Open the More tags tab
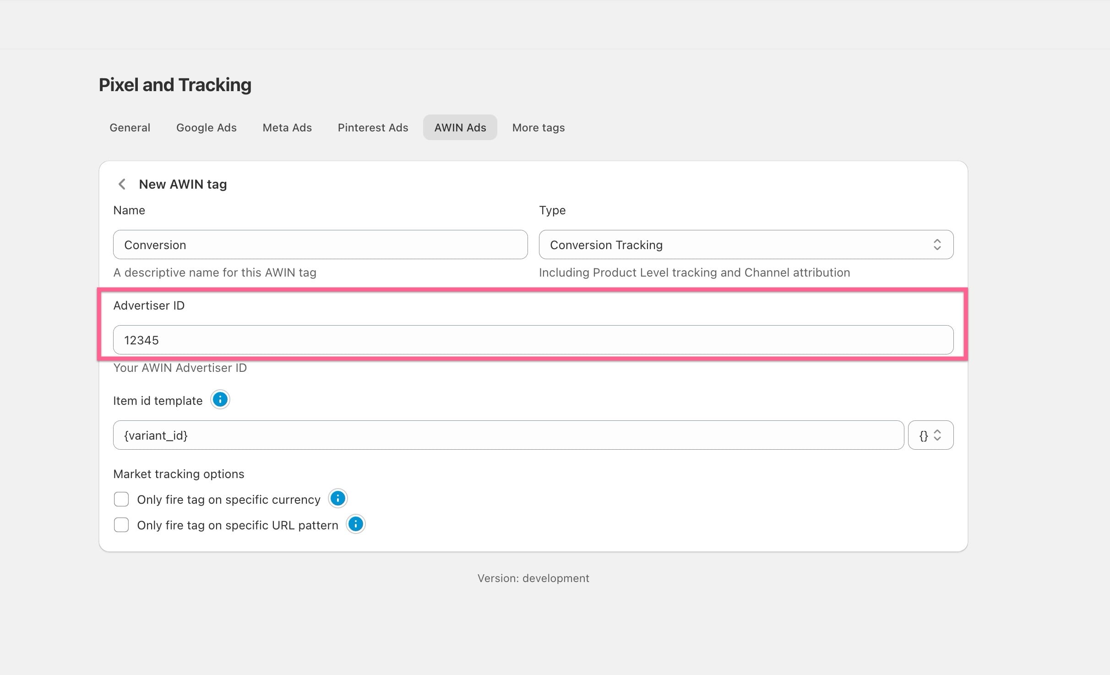Screen dimensions: 1110x675 (x=539, y=127)
